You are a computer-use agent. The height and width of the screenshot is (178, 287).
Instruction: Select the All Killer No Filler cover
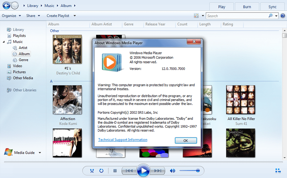tap(241, 100)
